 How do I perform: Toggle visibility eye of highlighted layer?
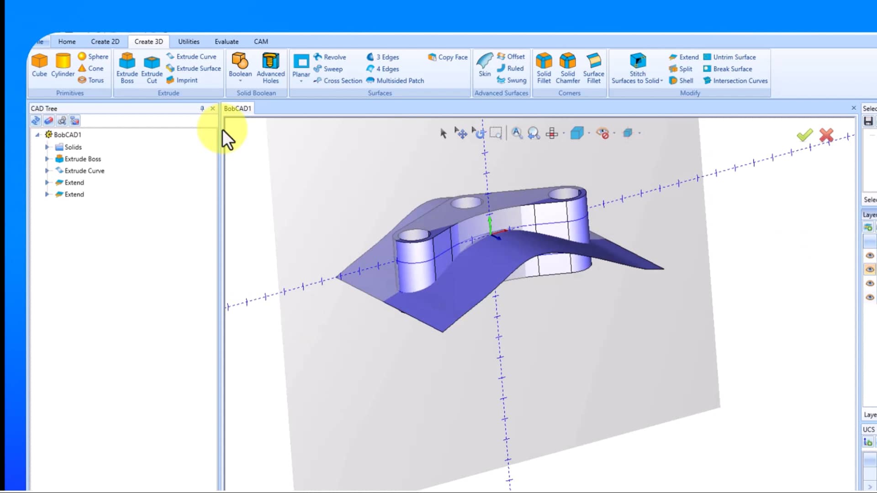click(x=870, y=269)
